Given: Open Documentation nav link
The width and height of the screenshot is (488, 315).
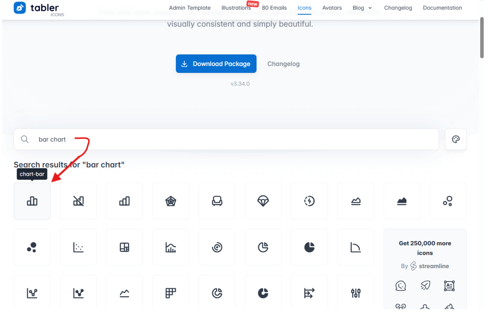Looking at the screenshot, I should point(442,8).
